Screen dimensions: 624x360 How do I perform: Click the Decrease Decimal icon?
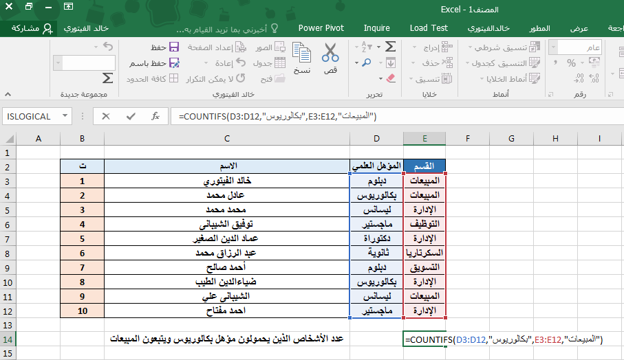[579, 78]
